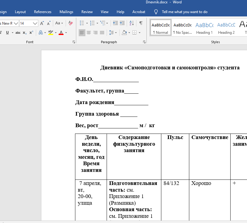Select the No Spacing style
The height and width of the screenshot is (223, 247).
click(x=182, y=28)
